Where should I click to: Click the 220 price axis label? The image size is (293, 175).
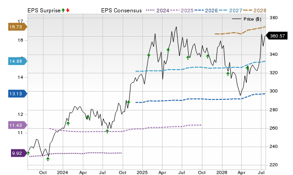pyautogui.click(x=273, y=165)
